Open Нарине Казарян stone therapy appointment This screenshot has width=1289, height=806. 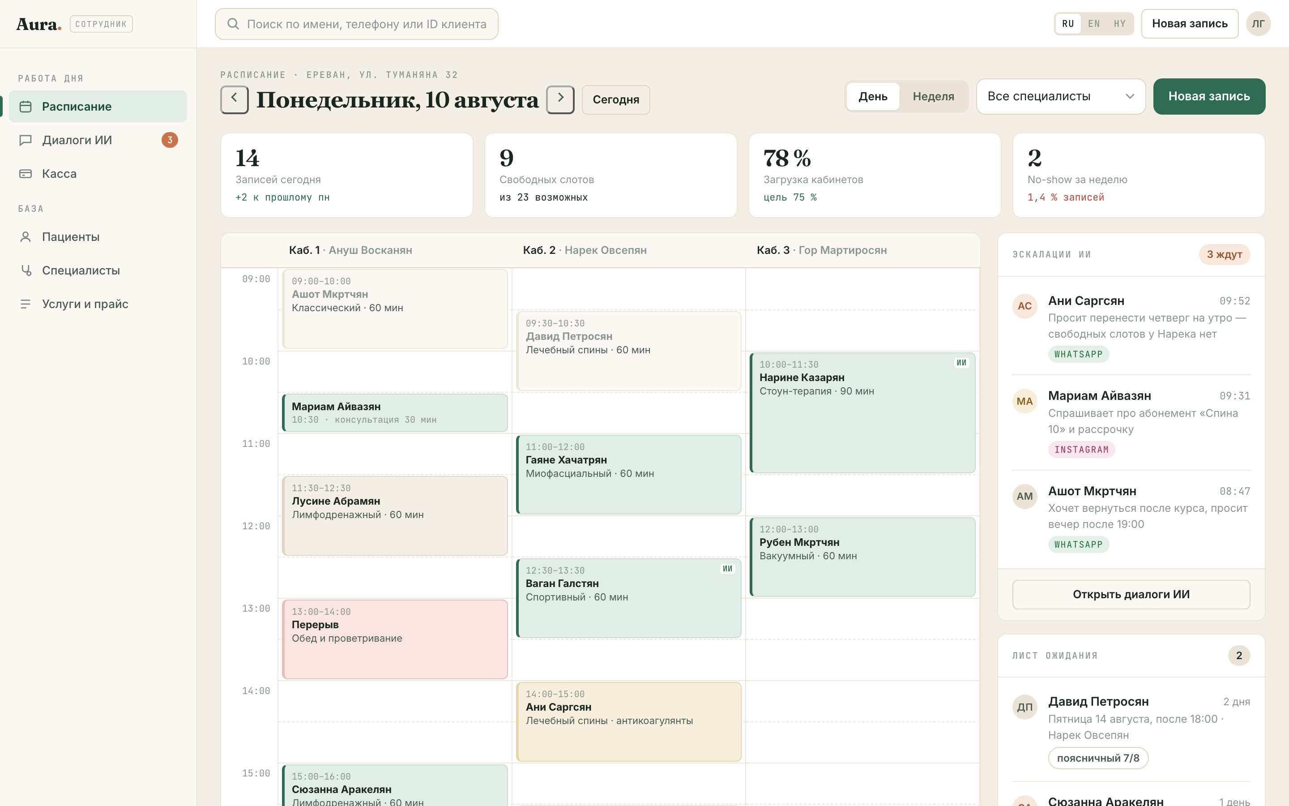click(x=862, y=412)
